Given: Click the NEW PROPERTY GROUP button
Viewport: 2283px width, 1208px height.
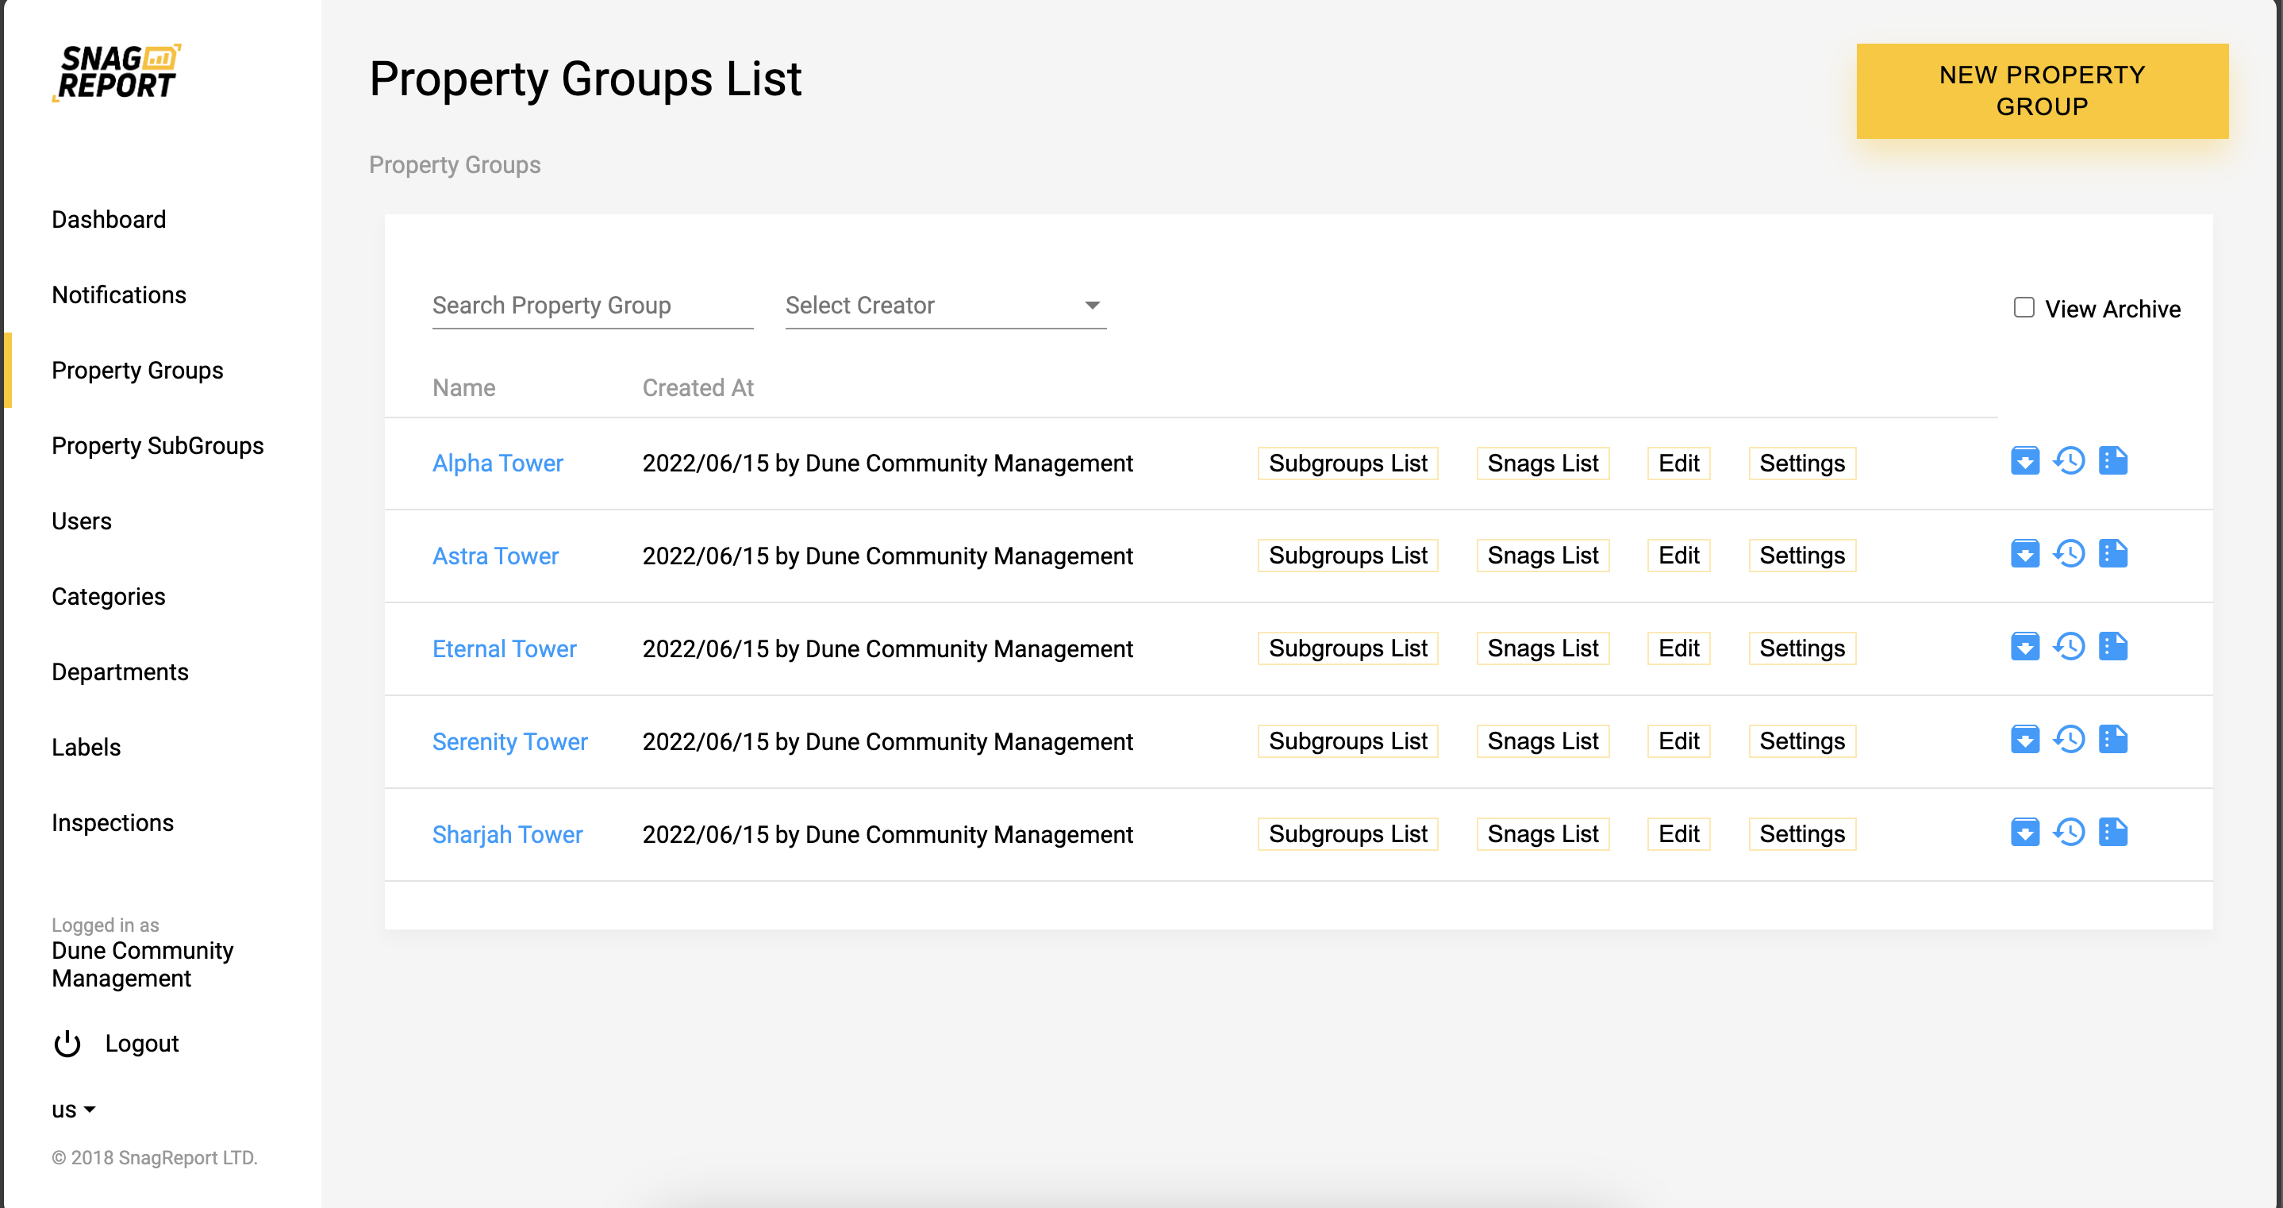Looking at the screenshot, I should [x=2041, y=90].
